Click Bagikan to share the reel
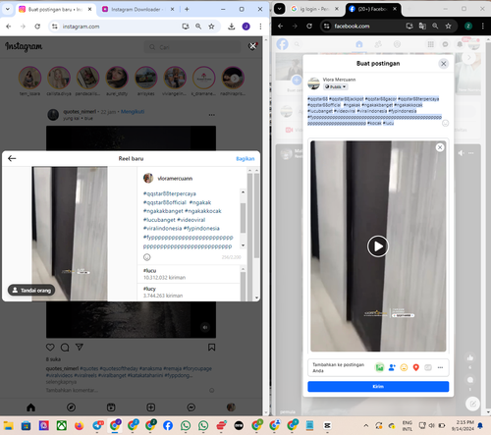491x435 pixels. click(245, 159)
